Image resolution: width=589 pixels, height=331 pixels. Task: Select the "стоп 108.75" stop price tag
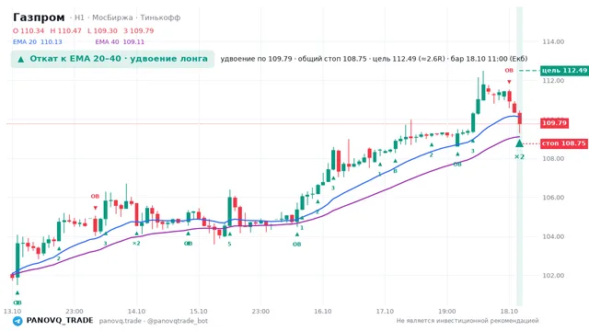[564, 143]
